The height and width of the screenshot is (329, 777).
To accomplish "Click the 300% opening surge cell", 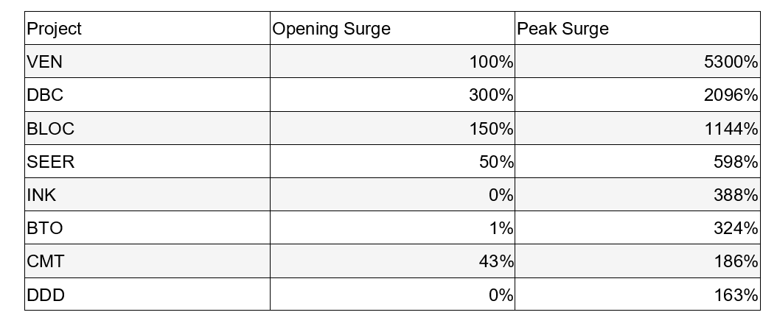I will [392, 95].
